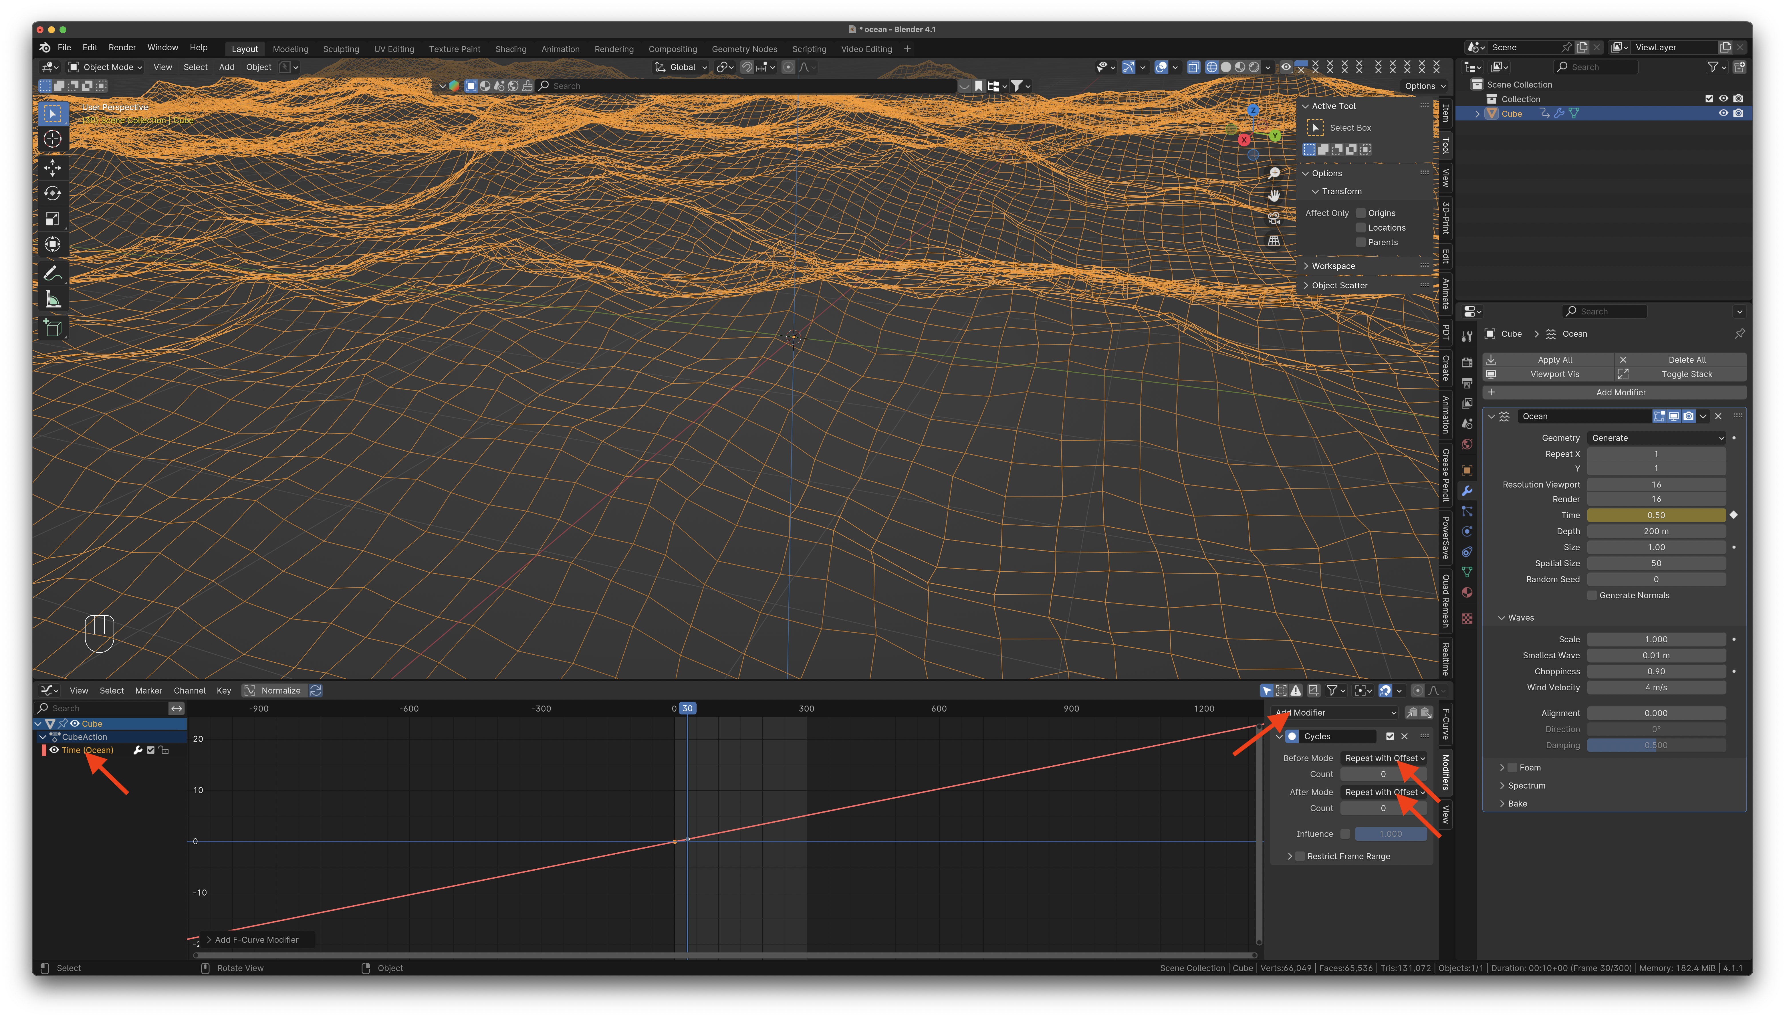The image size is (1785, 1018).
Task: Open the Geometry Generate dropdown
Action: tap(1656, 438)
